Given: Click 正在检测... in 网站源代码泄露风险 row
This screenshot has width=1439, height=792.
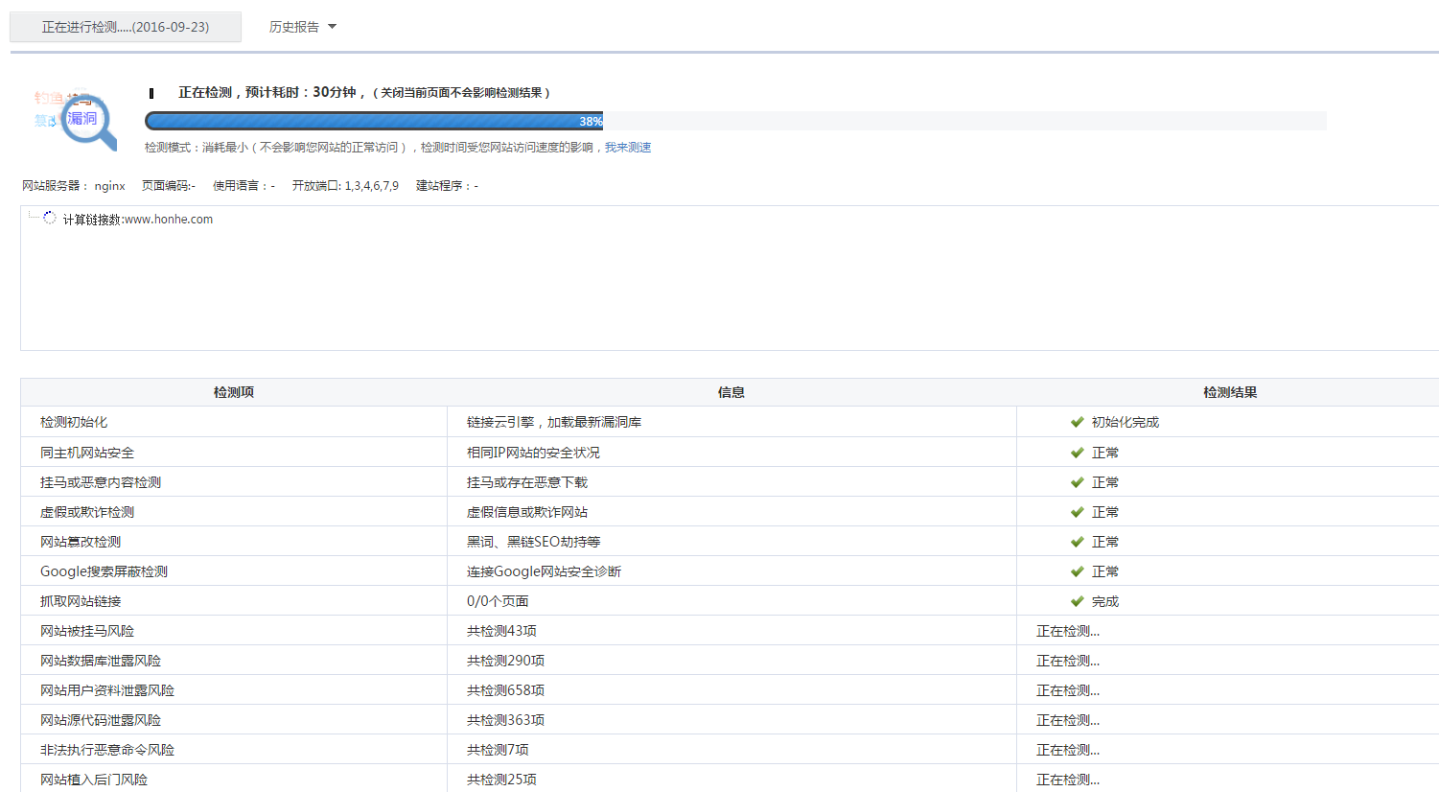Looking at the screenshot, I should pyautogui.click(x=1068, y=720).
